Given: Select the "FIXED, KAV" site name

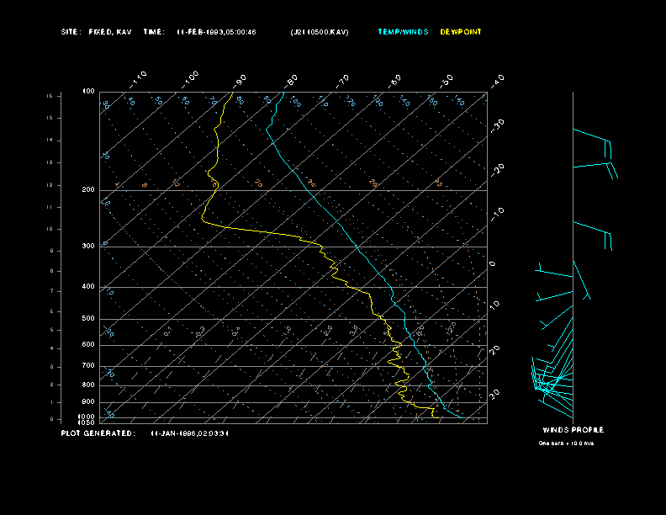Looking at the screenshot, I should [110, 32].
